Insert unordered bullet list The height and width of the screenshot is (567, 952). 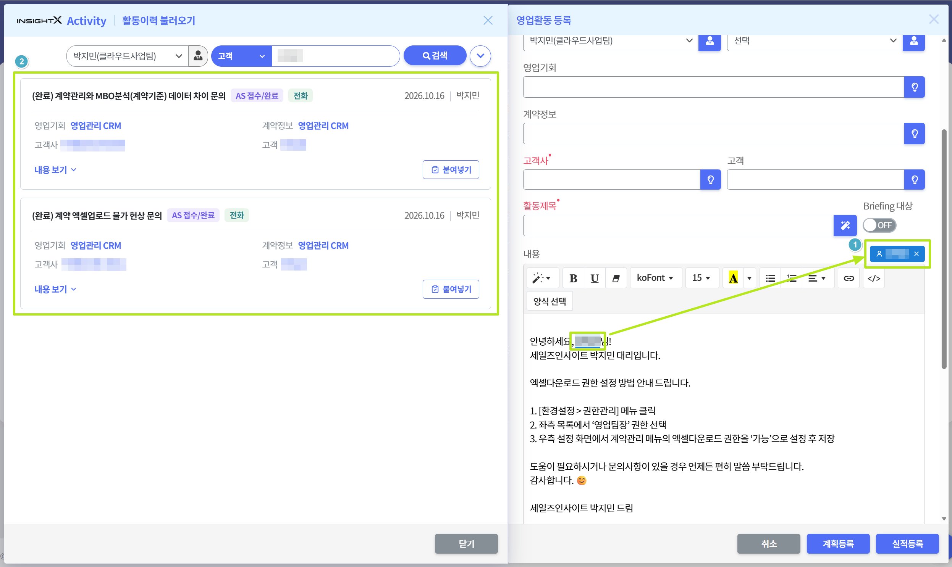tap(770, 278)
